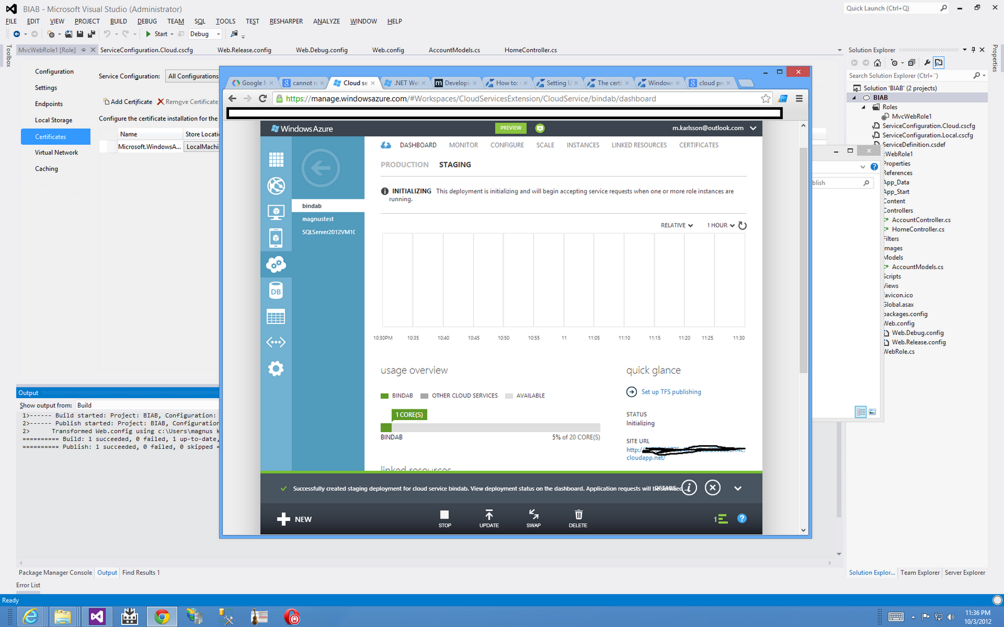Switch to the PRODUCTION deployment tab

(405, 165)
